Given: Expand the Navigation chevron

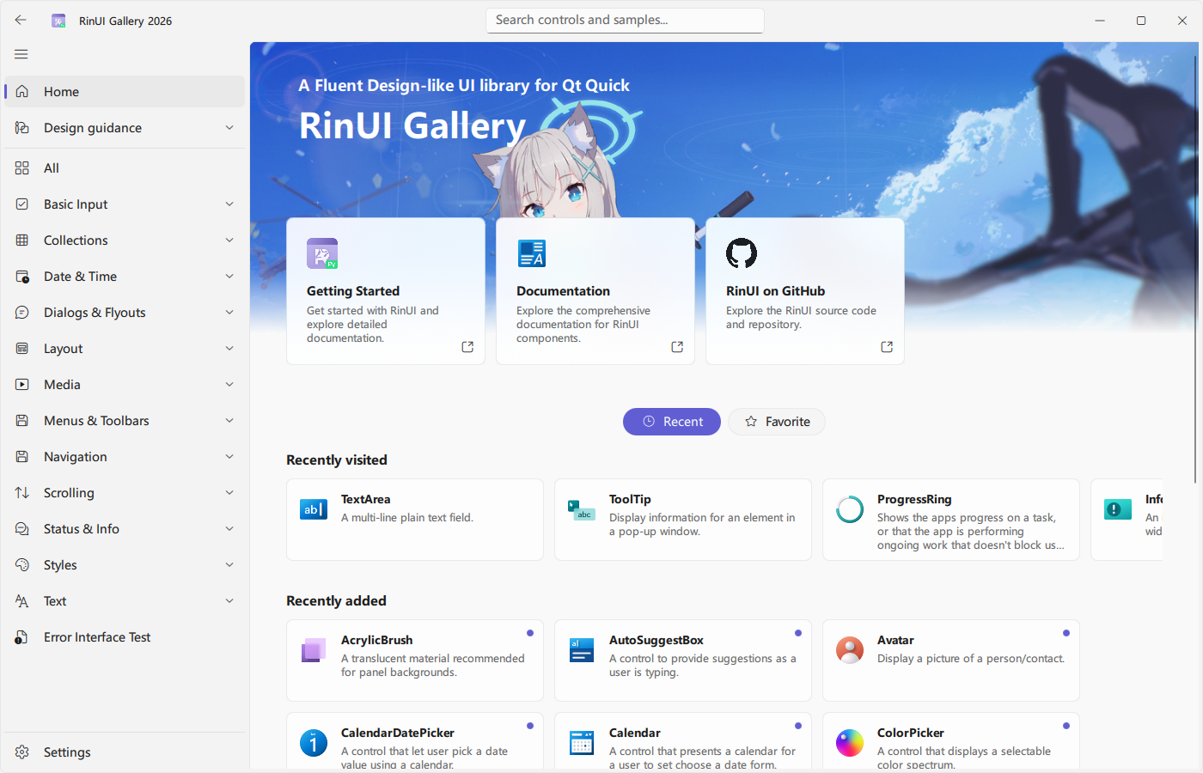Looking at the screenshot, I should pos(229,457).
